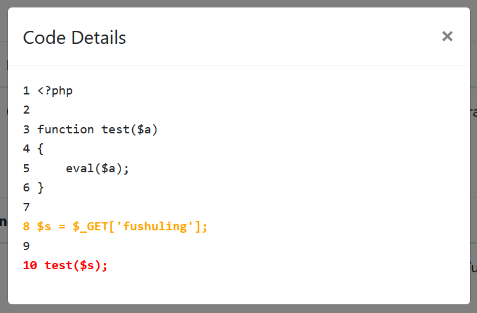Select the eval($a); statement
477x313 pixels.
pyautogui.click(x=98, y=169)
